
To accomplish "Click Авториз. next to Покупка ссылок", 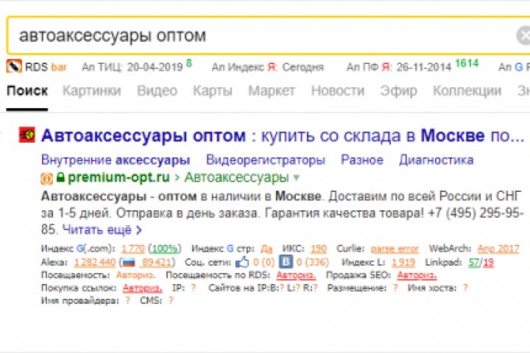I will pyautogui.click(x=142, y=288).
